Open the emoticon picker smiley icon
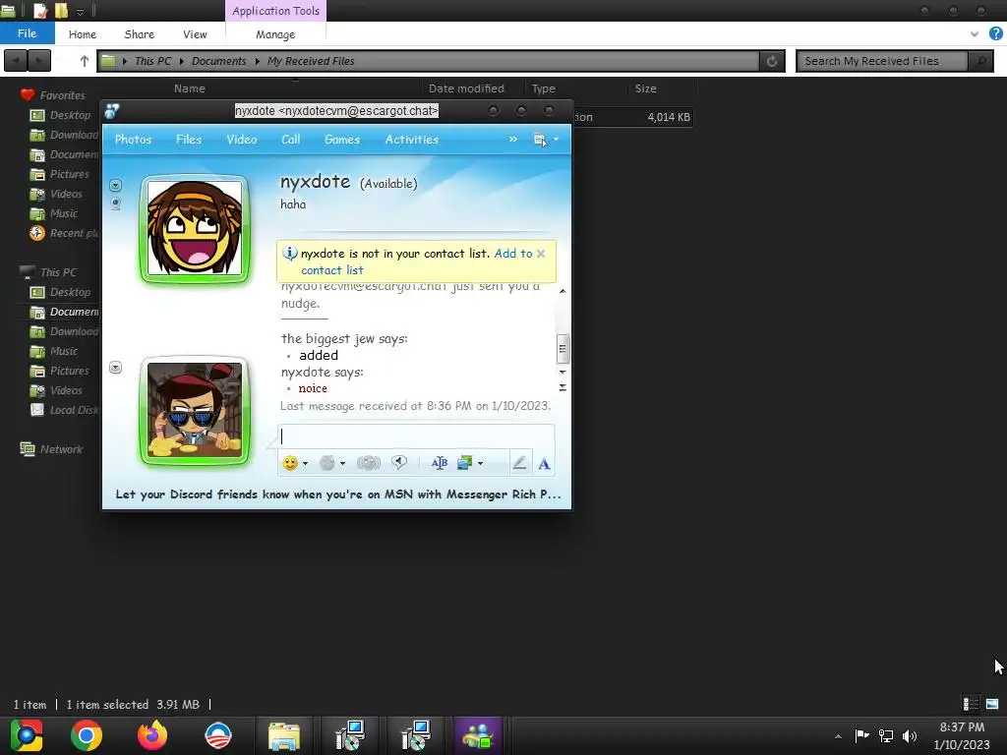1007x755 pixels. (290, 463)
